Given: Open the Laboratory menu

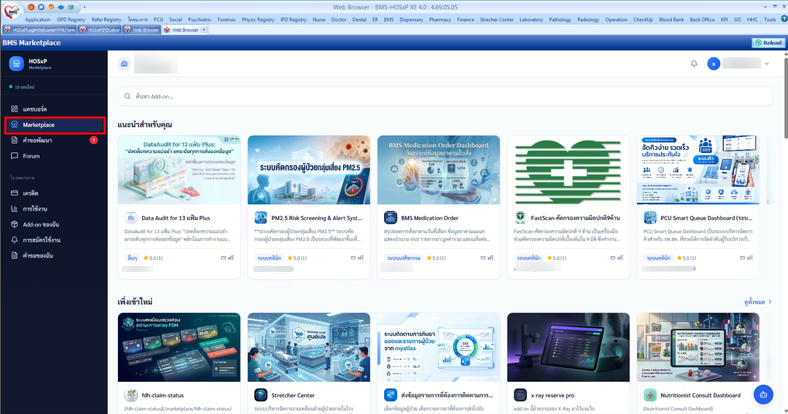Looking at the screenshot, I should click(531, 20).
